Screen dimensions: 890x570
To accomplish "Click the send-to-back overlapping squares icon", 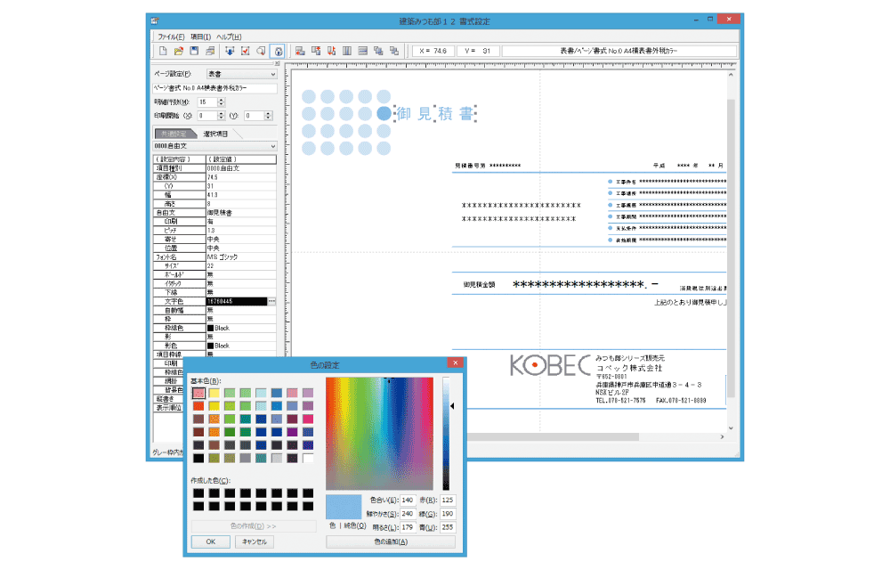I will pos(394,51).
